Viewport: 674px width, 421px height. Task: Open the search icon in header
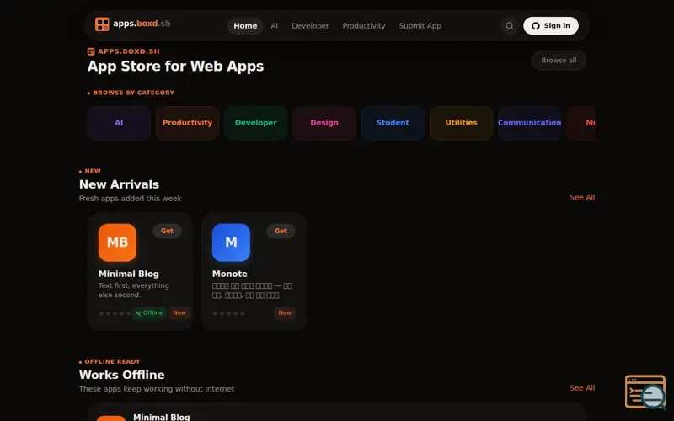pyautogui.click(x=510, y=26)
